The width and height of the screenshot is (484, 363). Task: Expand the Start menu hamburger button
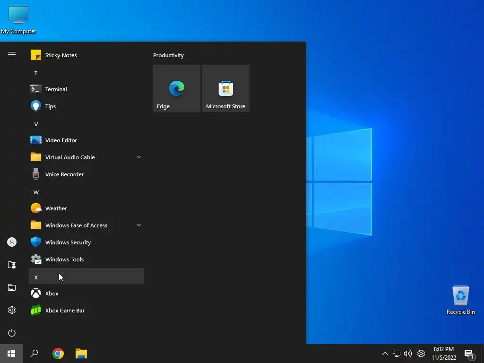(x=12, y=55)
